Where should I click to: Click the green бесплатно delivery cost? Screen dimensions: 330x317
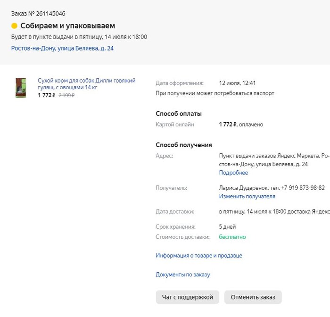(x=232, y=237)
